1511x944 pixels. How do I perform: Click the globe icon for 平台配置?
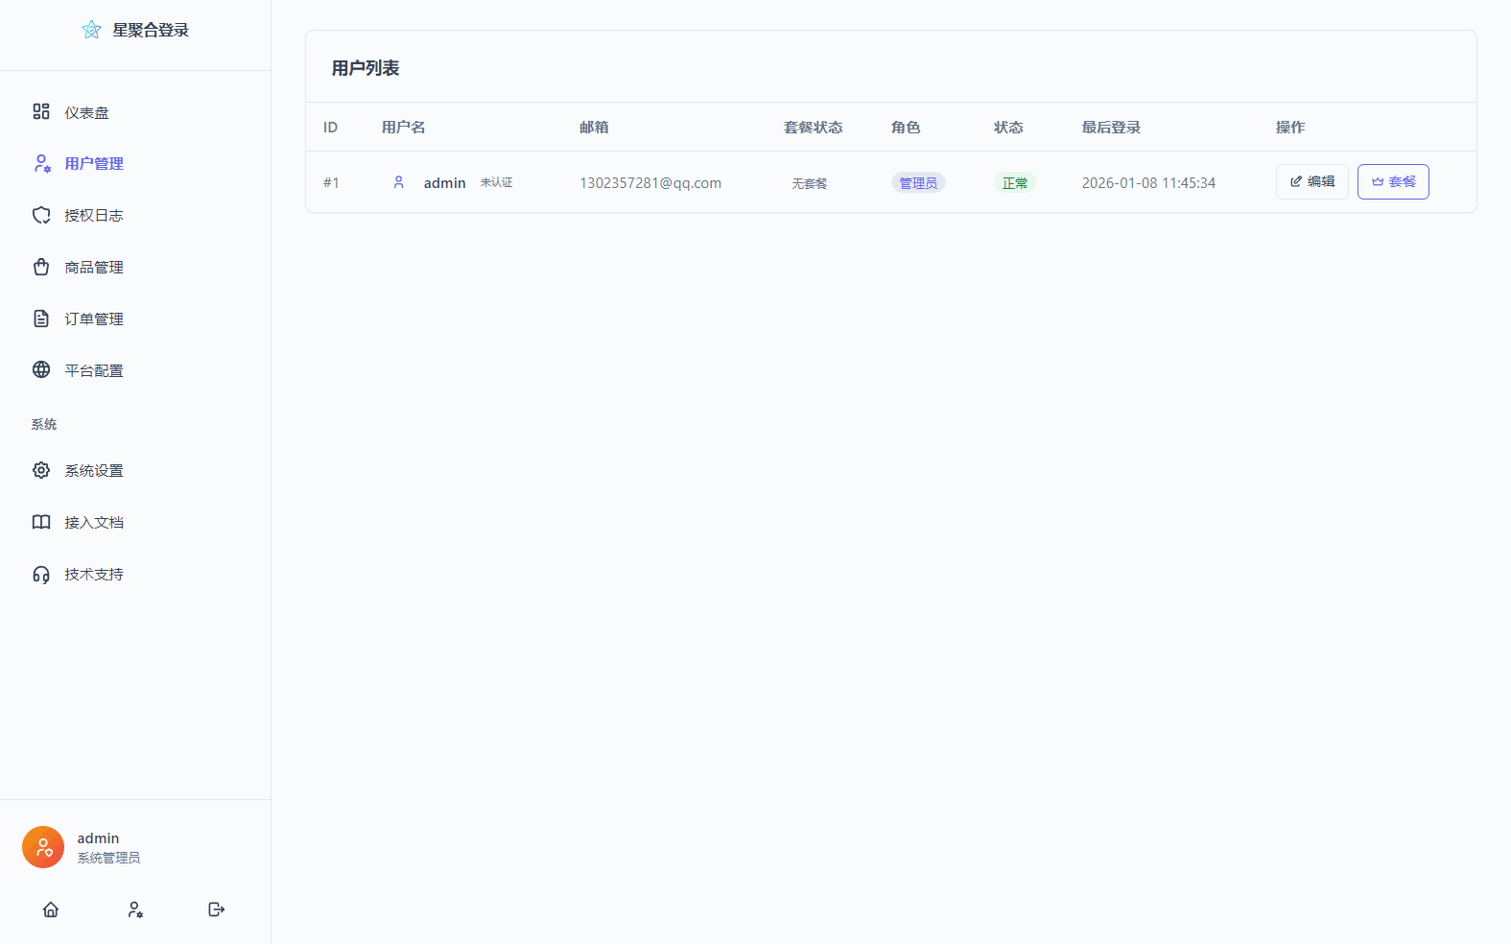pyautogui.click(x=41, y=370)
